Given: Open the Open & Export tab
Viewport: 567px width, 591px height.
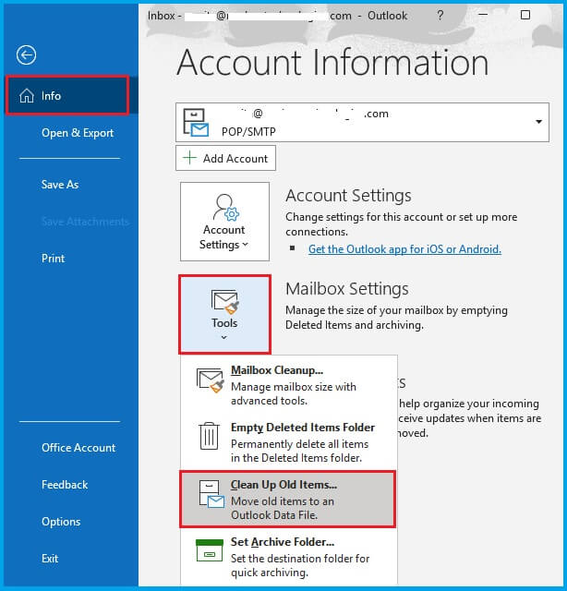Looking at the screenshot, I should point(78,133).
